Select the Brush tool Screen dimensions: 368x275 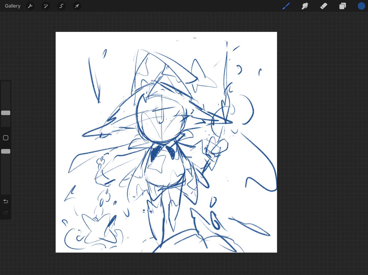286,6
